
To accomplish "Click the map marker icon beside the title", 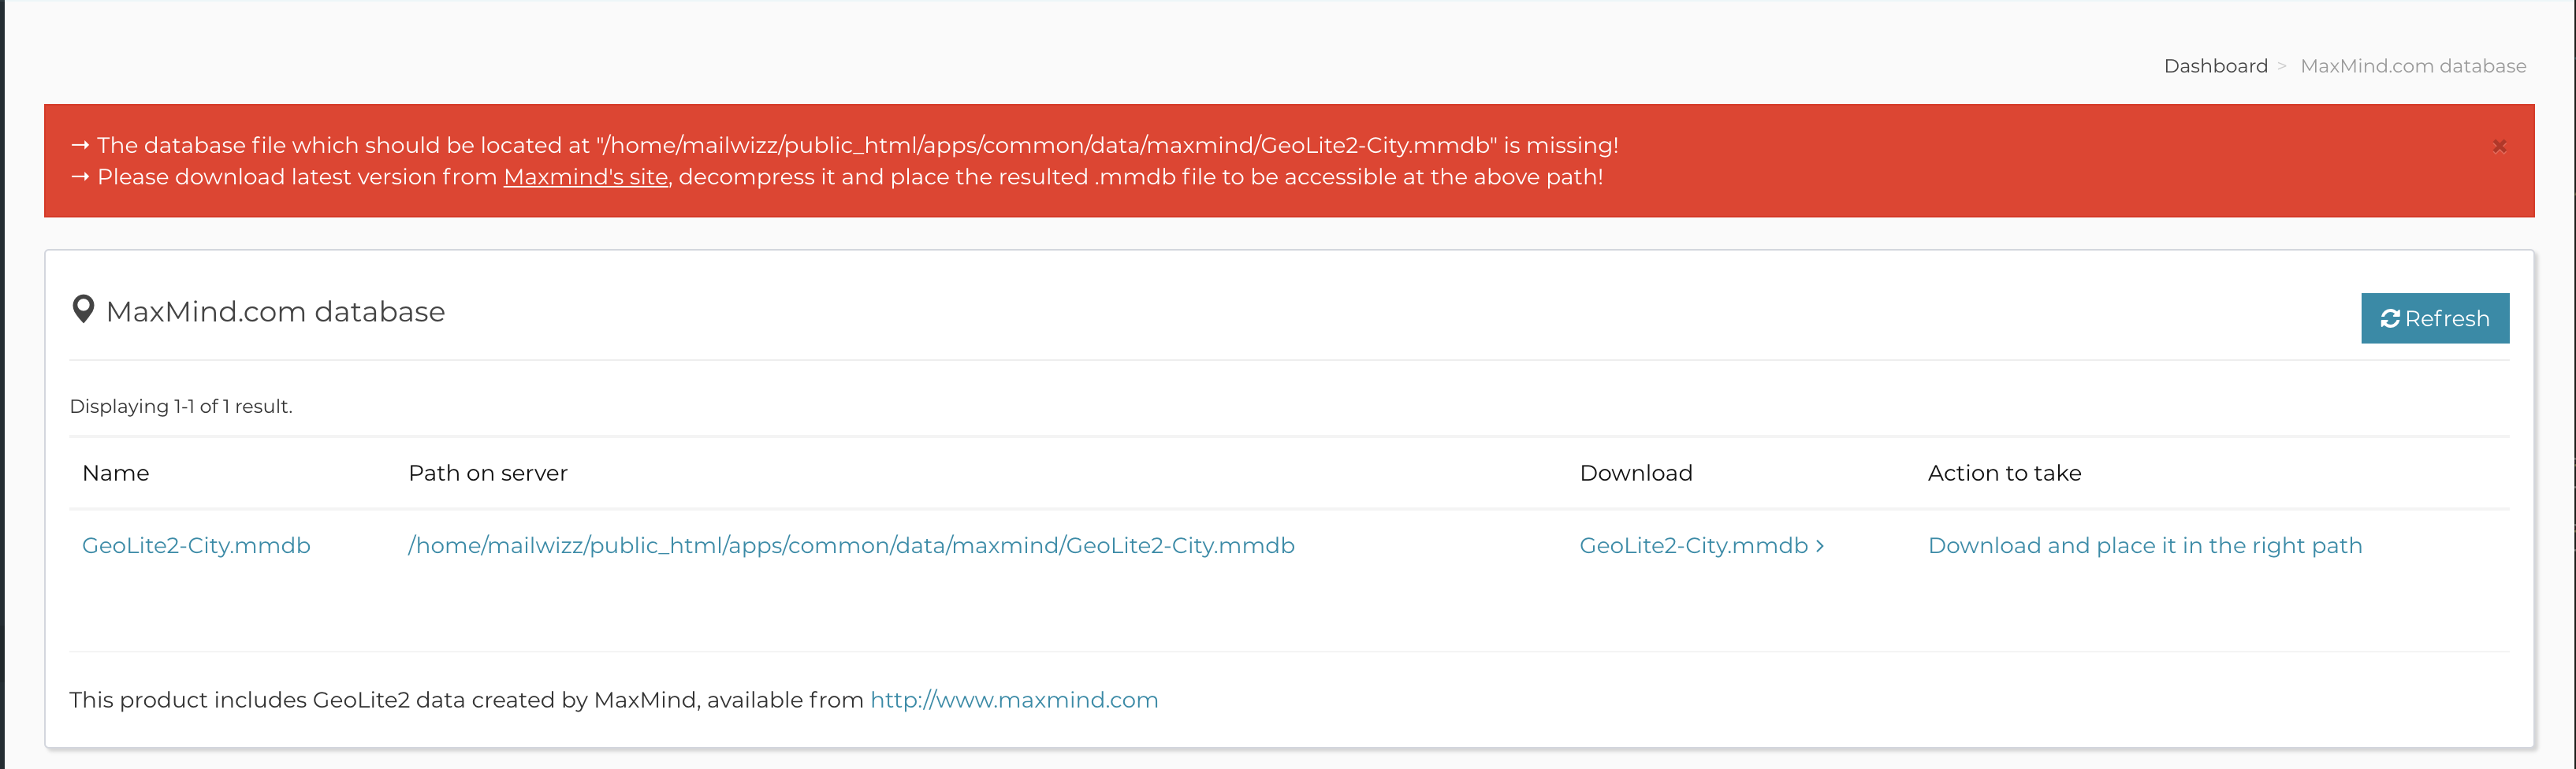I will pos(84,310).
